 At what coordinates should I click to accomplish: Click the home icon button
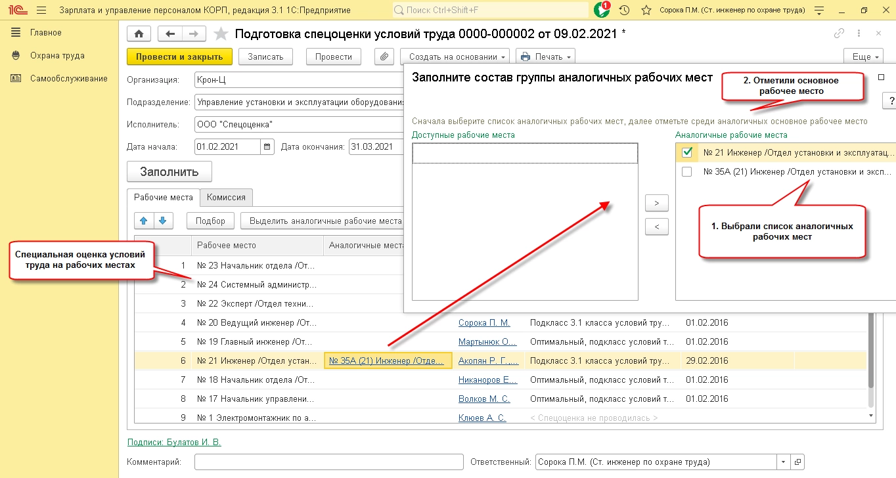point(139,34)
